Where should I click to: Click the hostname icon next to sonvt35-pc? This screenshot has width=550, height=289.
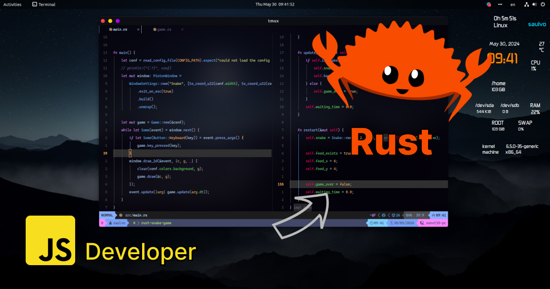422,222
